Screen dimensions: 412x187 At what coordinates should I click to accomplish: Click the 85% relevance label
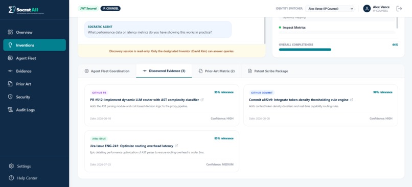click(x=224, y=138)
